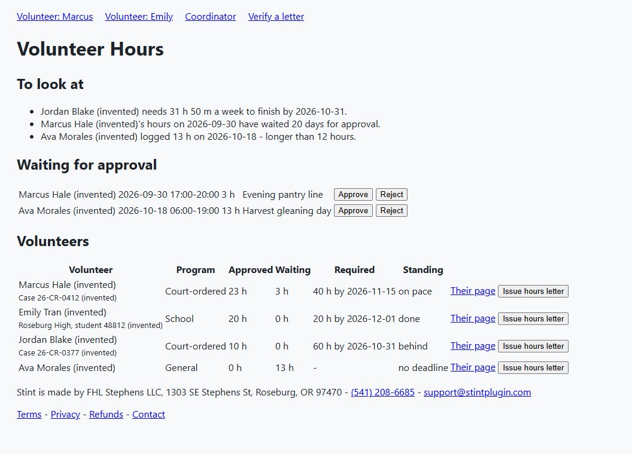This screenshot has height=454, width=632.
Task: Open Ava Morales's Their page link
Action: coord(473,367)
